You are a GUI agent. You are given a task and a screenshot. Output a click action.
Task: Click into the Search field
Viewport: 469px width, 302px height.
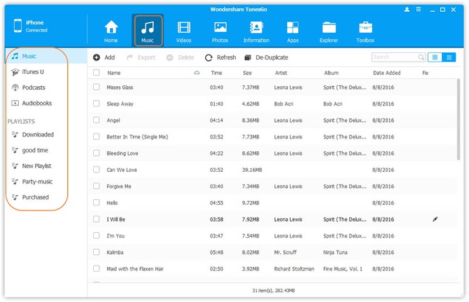click(x=394, y=57)
